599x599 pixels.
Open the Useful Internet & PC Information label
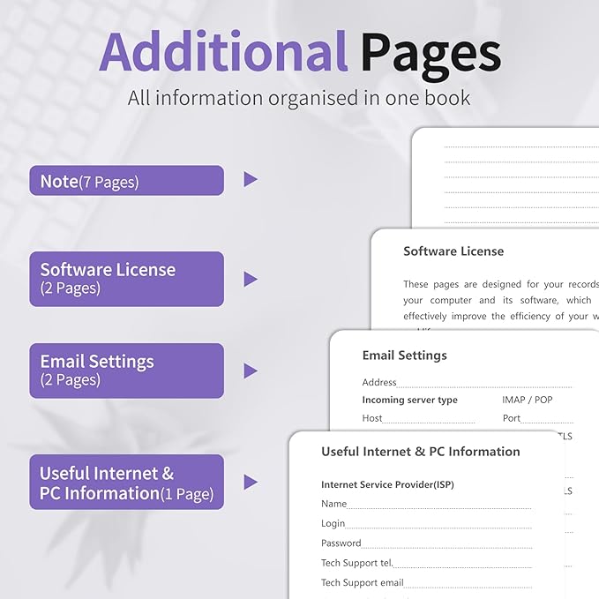(x=126, y=483)
